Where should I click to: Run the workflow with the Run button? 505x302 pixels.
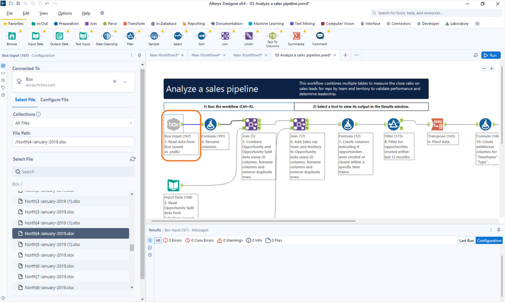coord(491,55)
